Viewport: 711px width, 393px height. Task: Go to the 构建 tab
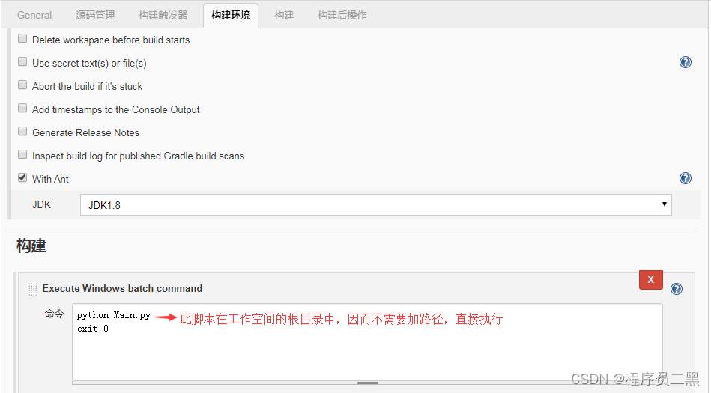(284, 16)
